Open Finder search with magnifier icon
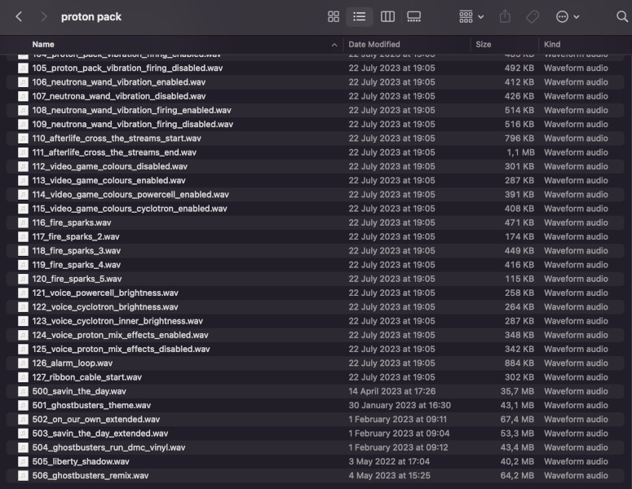The height and width of the screenshot is (489, 632). pyautogui.click(x=622, y=17)
